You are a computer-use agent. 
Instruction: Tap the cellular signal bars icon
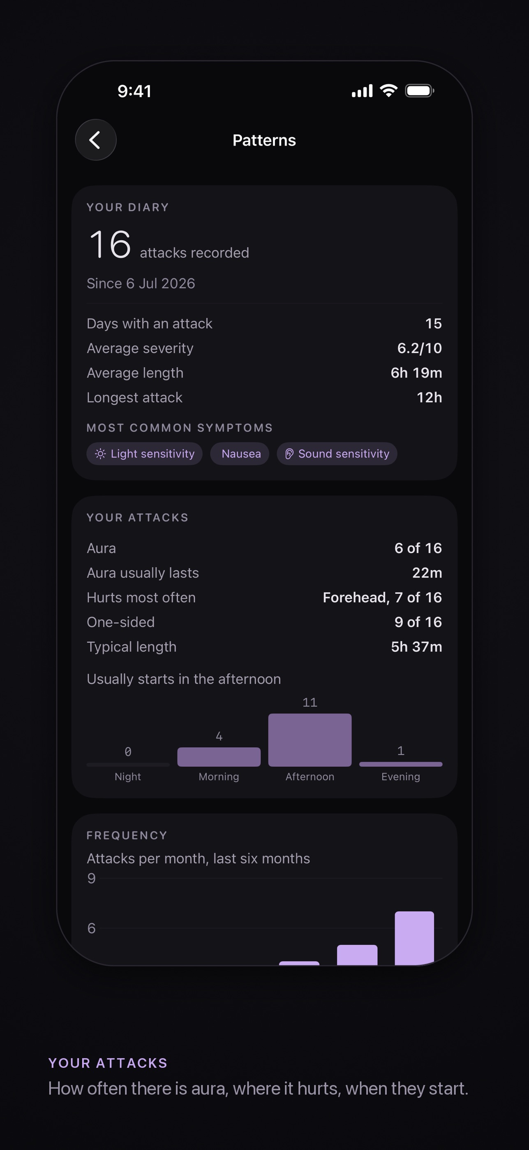(362, 90)
